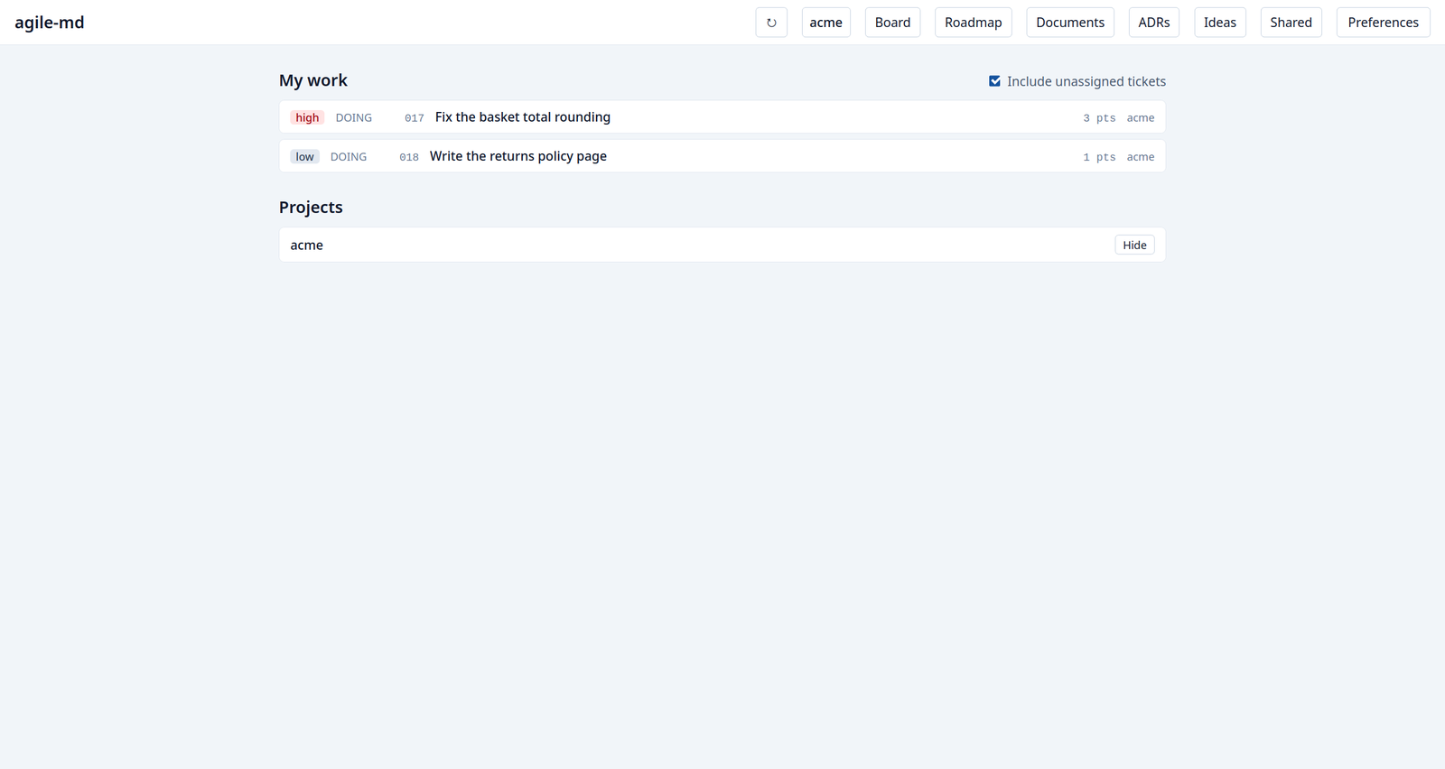Viewport: 1445px width, 769px height.
Task: Open the Ideas page
Action: [x=1220, y=23]
